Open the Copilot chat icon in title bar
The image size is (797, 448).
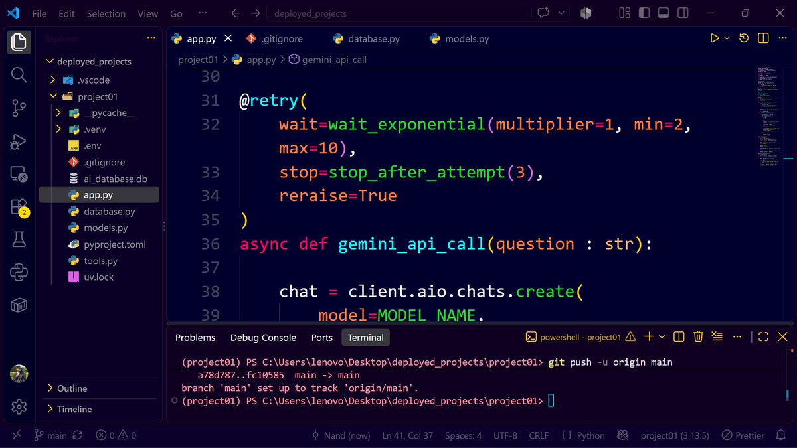(x=544, y=13)
